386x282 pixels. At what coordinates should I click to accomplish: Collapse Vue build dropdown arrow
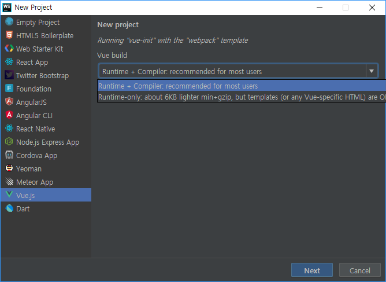(x=372, y=71)
